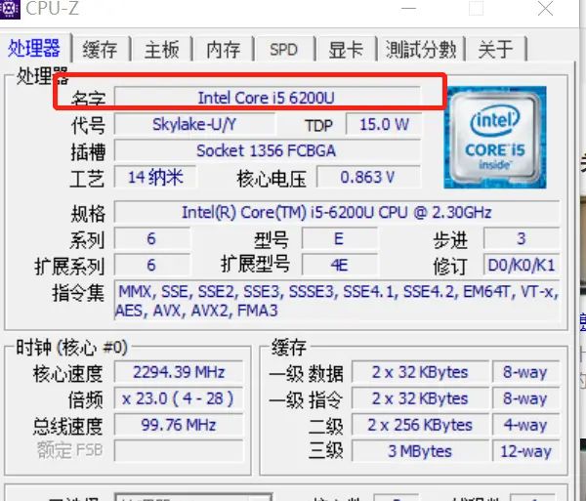Click the core voltage 0.863 V value

[x=368, y=177]
